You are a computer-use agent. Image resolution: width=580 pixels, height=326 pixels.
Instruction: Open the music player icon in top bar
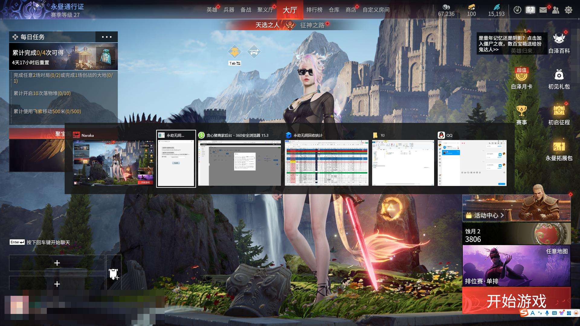[x=517, y=10]
